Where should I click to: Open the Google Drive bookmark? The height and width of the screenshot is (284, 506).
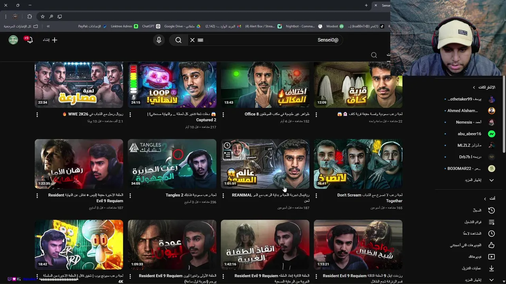coord(183,26)
